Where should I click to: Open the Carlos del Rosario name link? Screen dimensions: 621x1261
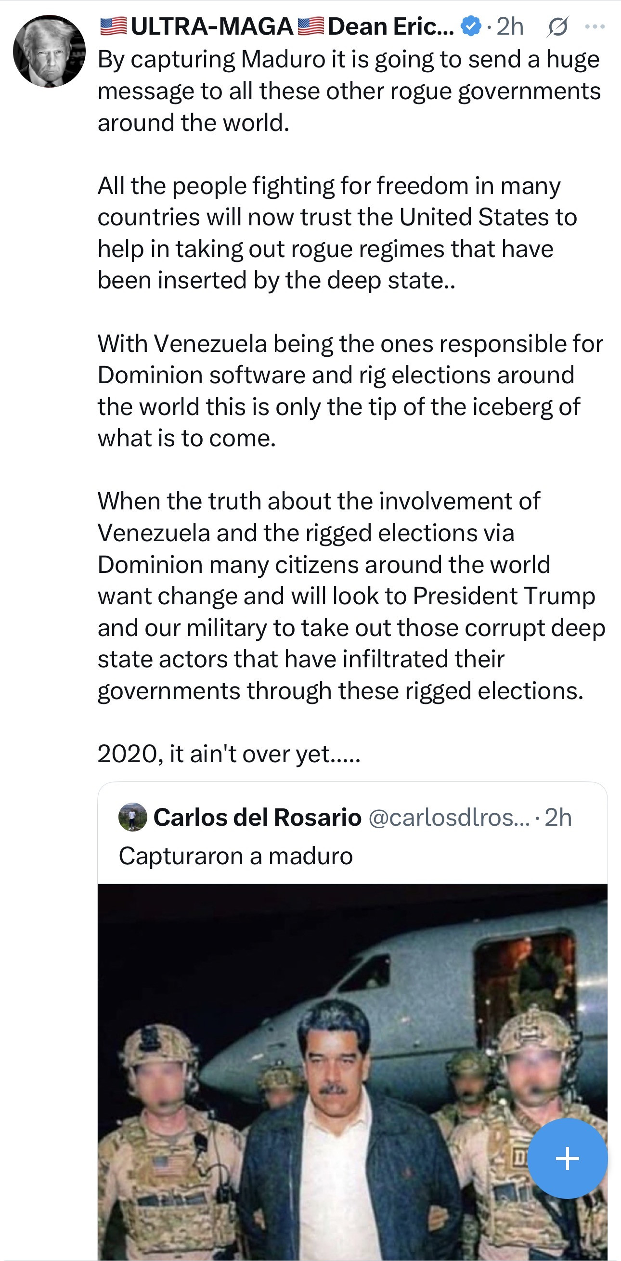pyautogui.click(x=258, y=817)
